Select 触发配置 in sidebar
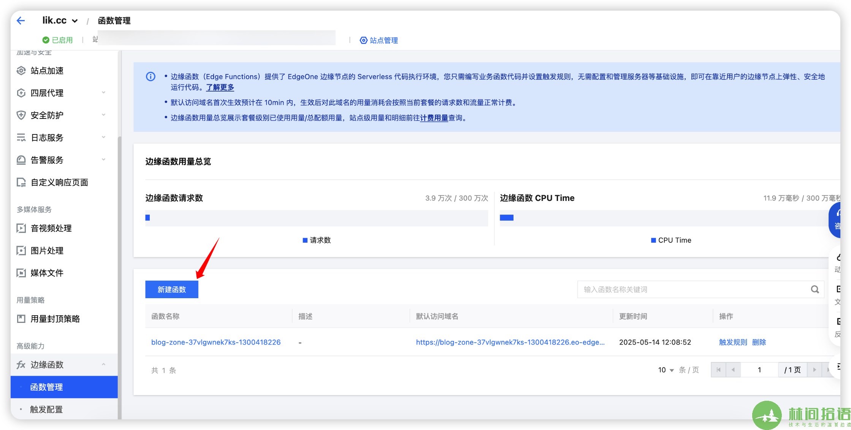The width and height of the screenshot is (851, 430). (x=46, y=409)
